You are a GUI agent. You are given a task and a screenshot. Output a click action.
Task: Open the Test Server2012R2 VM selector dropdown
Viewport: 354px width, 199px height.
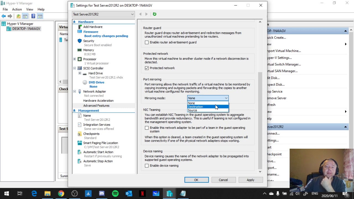point(103,14)
